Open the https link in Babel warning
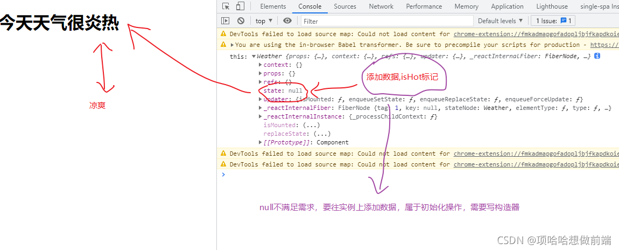The image size is (619, 250). click(604, 45)
